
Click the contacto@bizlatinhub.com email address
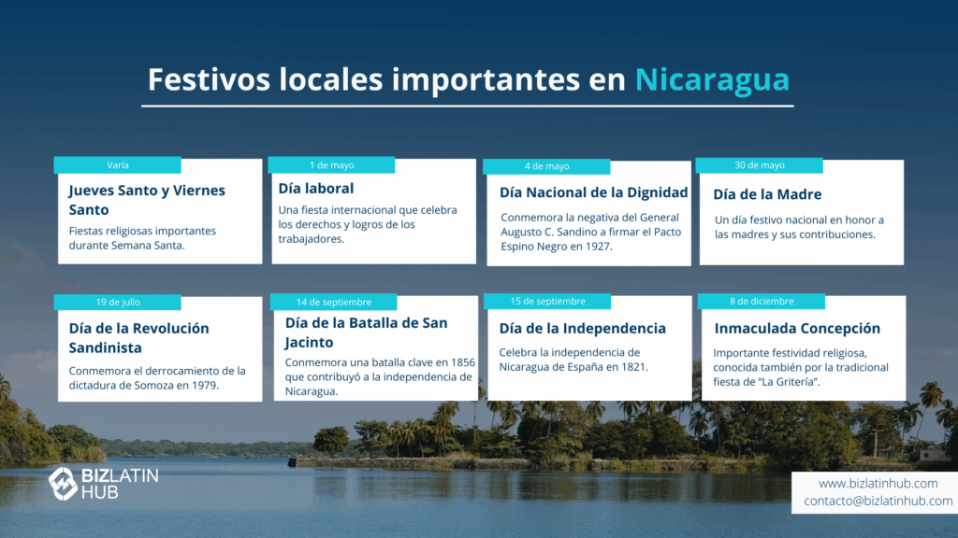pyautogui.click(x=878, y=502)
